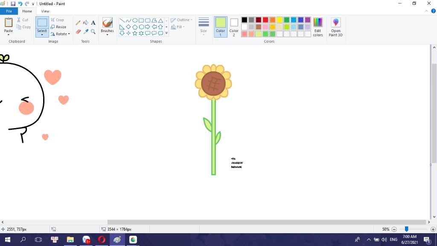Image resolution: width=437 pixels, height=246 pixels.
Task: Pick the Diamond shape
Action: point(128,27)
